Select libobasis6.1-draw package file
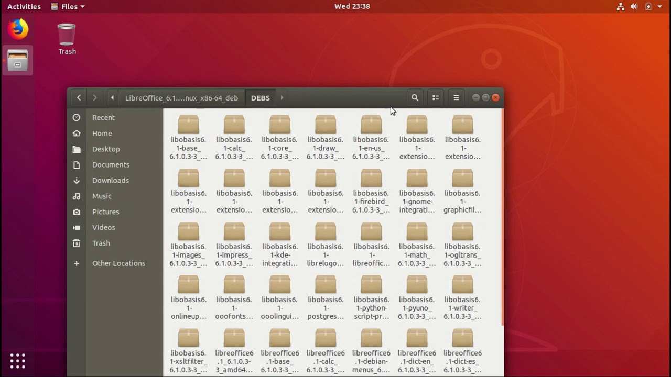The width and height of the screenshot is (671, 377). [x=325, y=138]
